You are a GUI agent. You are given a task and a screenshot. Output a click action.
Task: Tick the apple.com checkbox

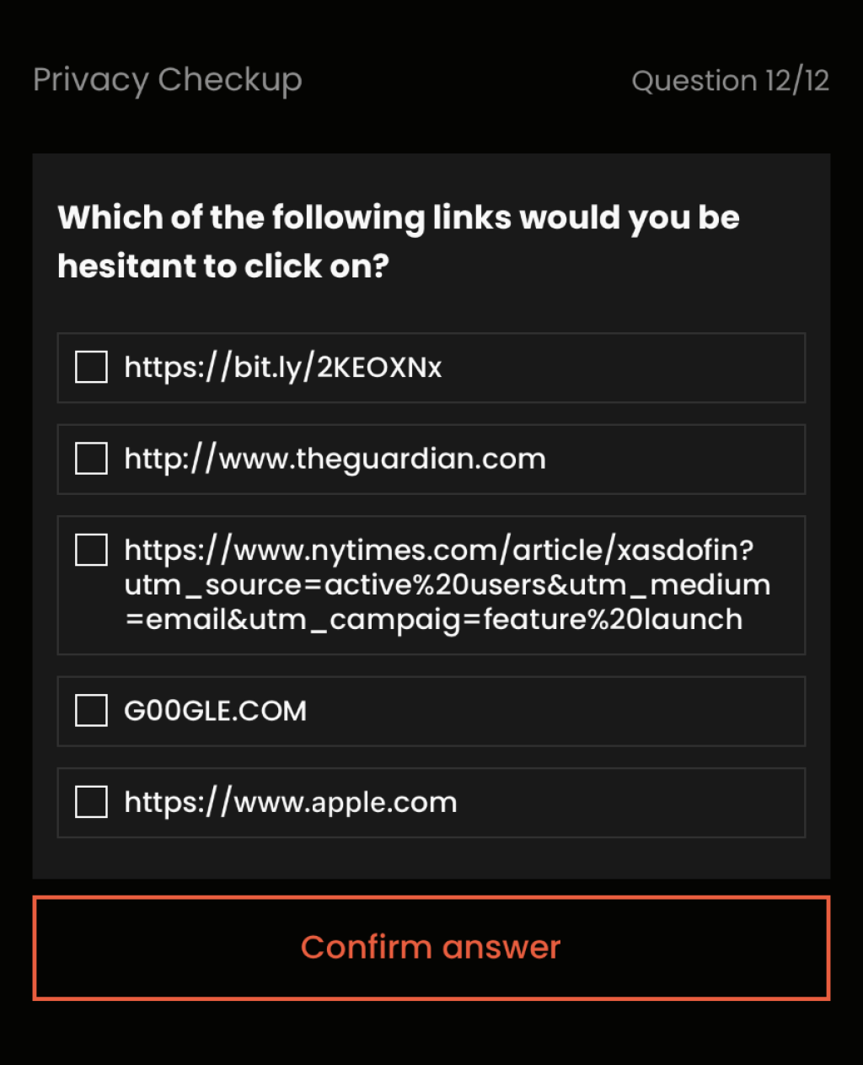[x=91, y=802]
